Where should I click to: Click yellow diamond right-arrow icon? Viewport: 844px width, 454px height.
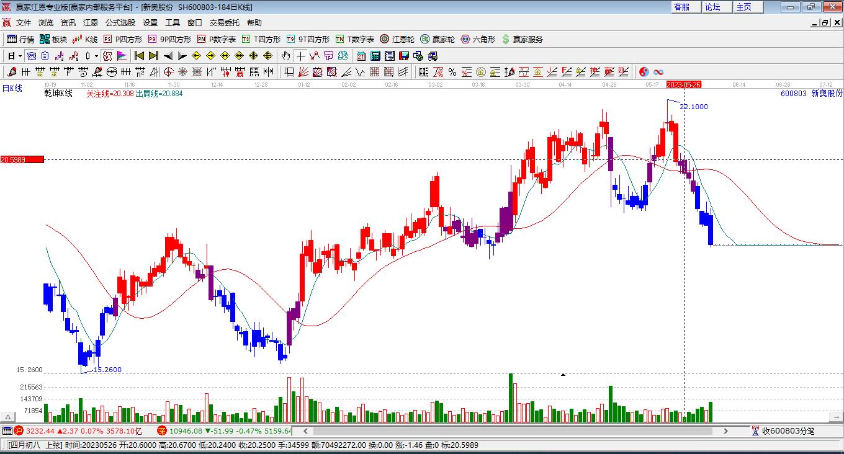210,56
